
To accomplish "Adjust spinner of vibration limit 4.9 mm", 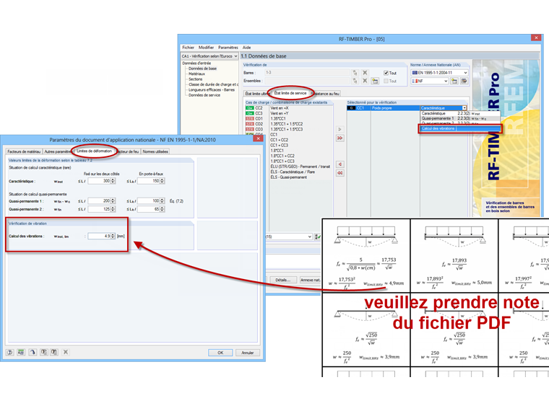I will pyautogui.click(x=113, y=237).
